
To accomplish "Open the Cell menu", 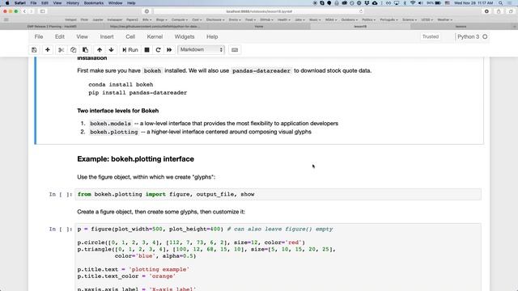I will (130, 36).
